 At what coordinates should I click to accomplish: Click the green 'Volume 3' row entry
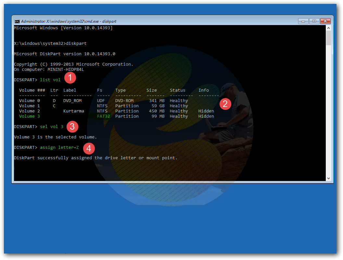pyautogui.click(x=30, y=116)
